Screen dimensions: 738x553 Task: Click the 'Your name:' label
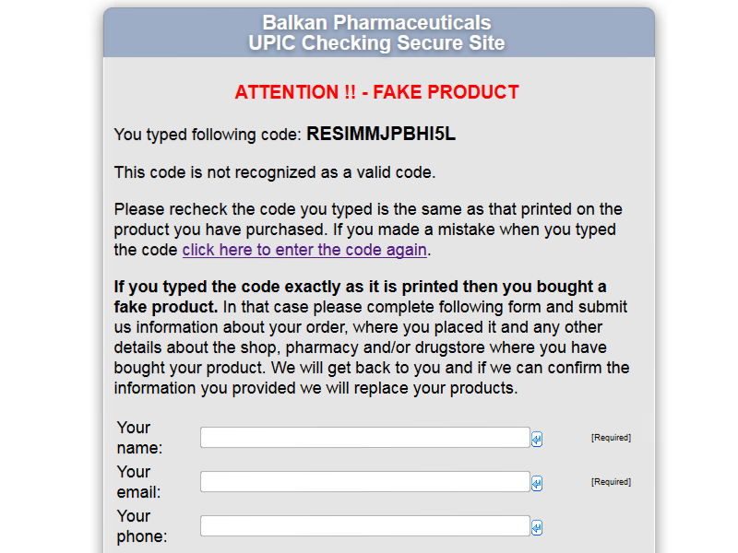139,438
